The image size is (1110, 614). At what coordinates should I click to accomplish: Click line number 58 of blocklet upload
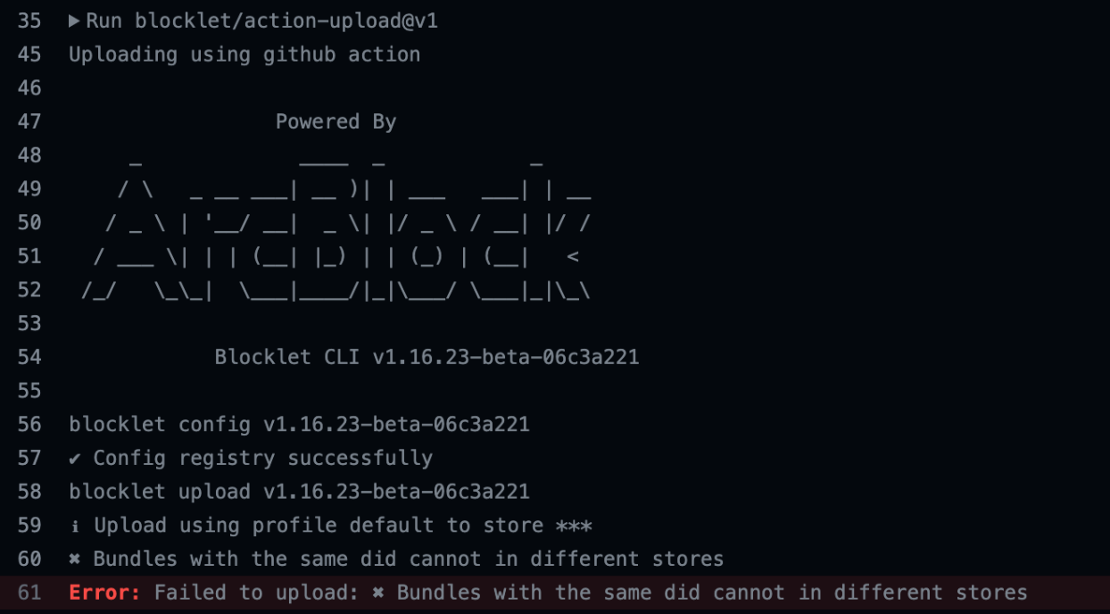click(x=29, y=492)
